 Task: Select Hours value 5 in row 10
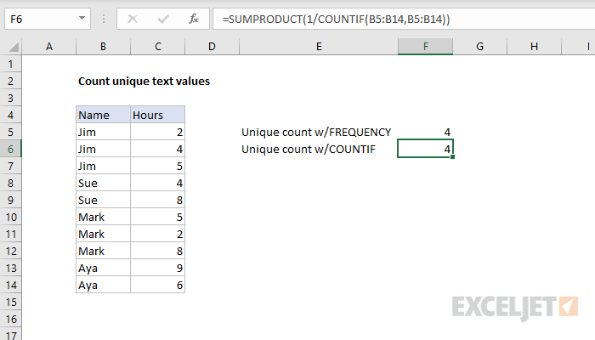coord(158,217)
